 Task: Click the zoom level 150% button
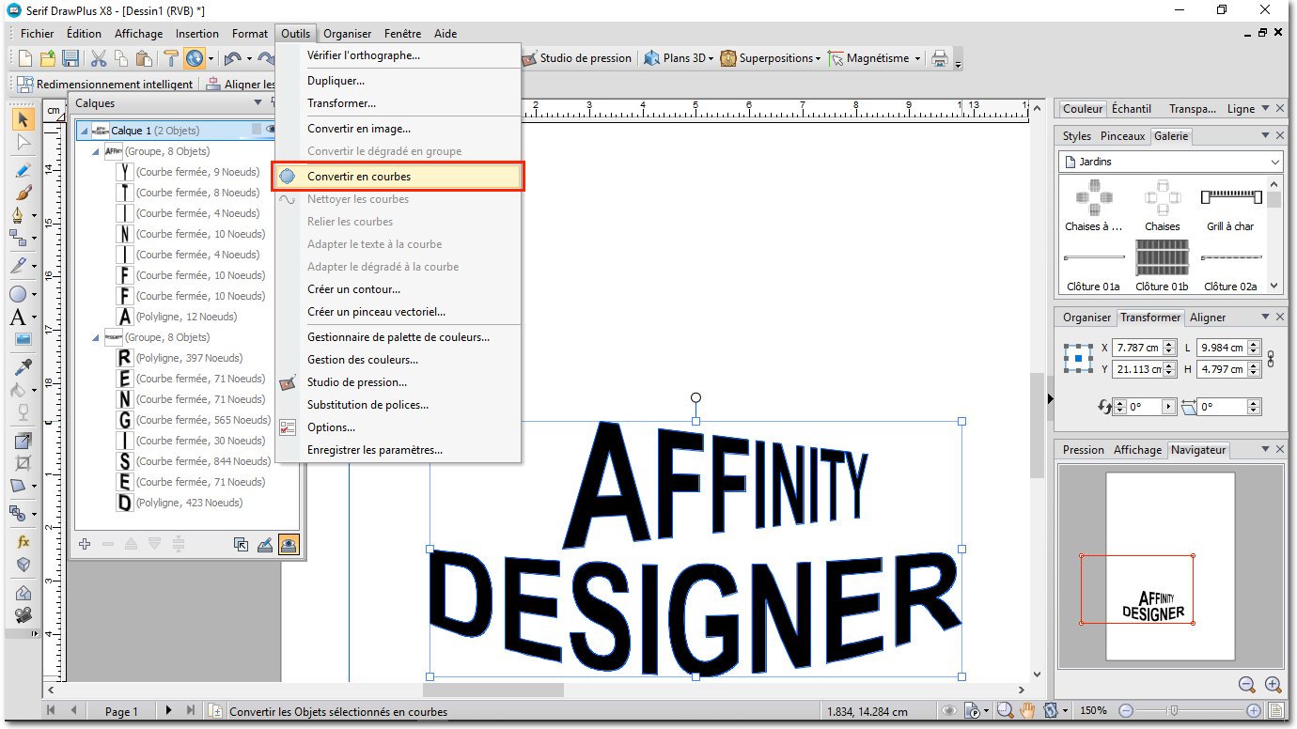coord(1093,711)
